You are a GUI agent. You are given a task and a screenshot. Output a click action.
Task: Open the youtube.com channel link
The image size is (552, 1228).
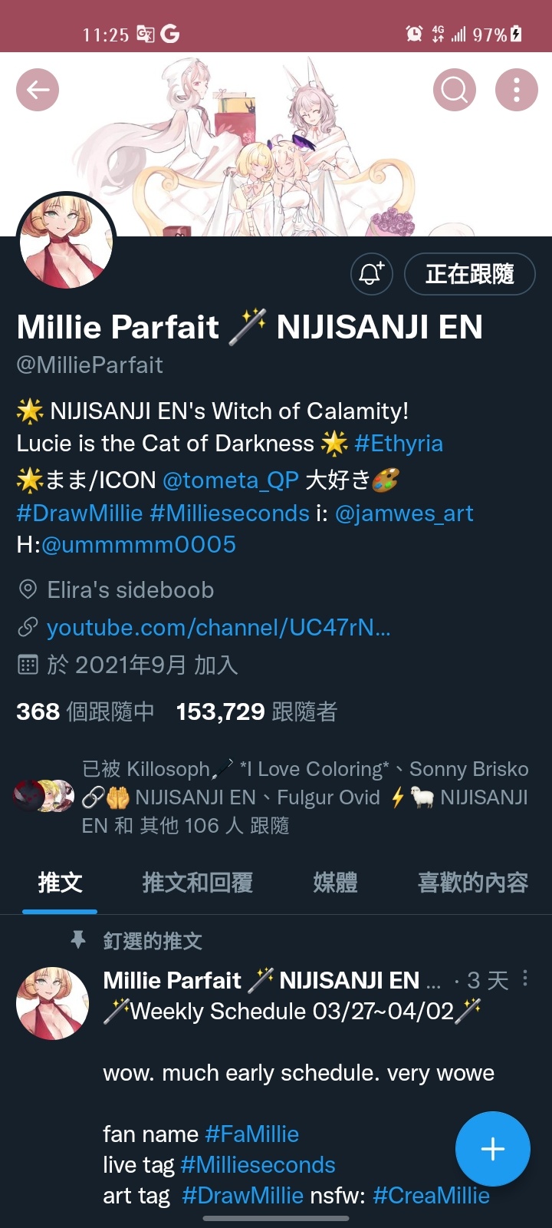coord(219,628)
